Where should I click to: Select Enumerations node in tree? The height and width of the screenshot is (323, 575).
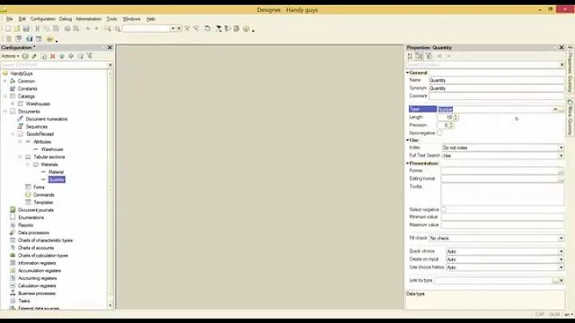31,217
